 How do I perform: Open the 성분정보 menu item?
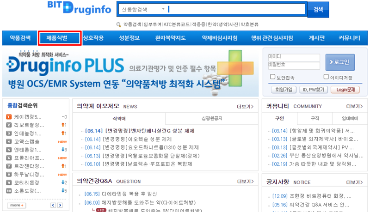(x=129, y=38)
